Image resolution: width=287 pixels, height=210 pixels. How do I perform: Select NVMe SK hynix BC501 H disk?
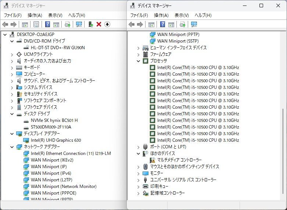point(54,120)
